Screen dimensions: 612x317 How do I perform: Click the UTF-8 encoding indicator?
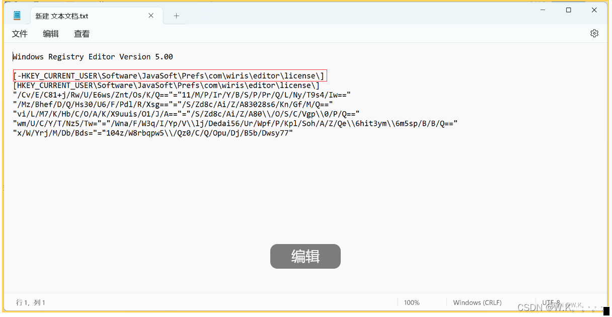point(551,302)
